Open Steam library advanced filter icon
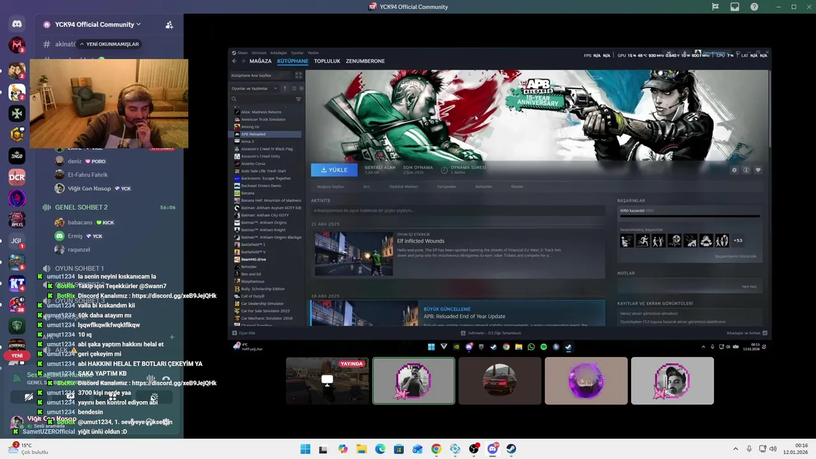The width and height of the screenshot is (816, 459). point(298,99)
